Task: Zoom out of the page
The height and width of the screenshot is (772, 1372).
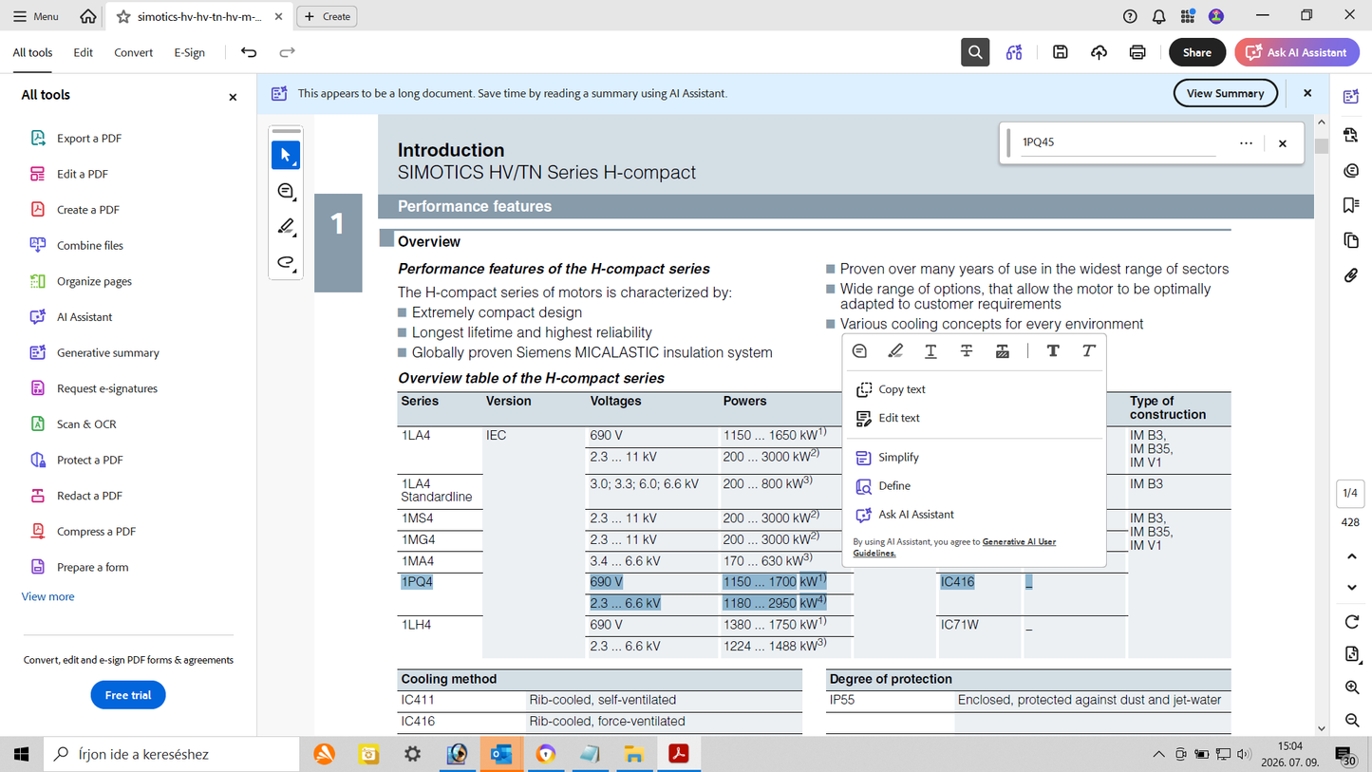Action: click(x=1352, y=721)
